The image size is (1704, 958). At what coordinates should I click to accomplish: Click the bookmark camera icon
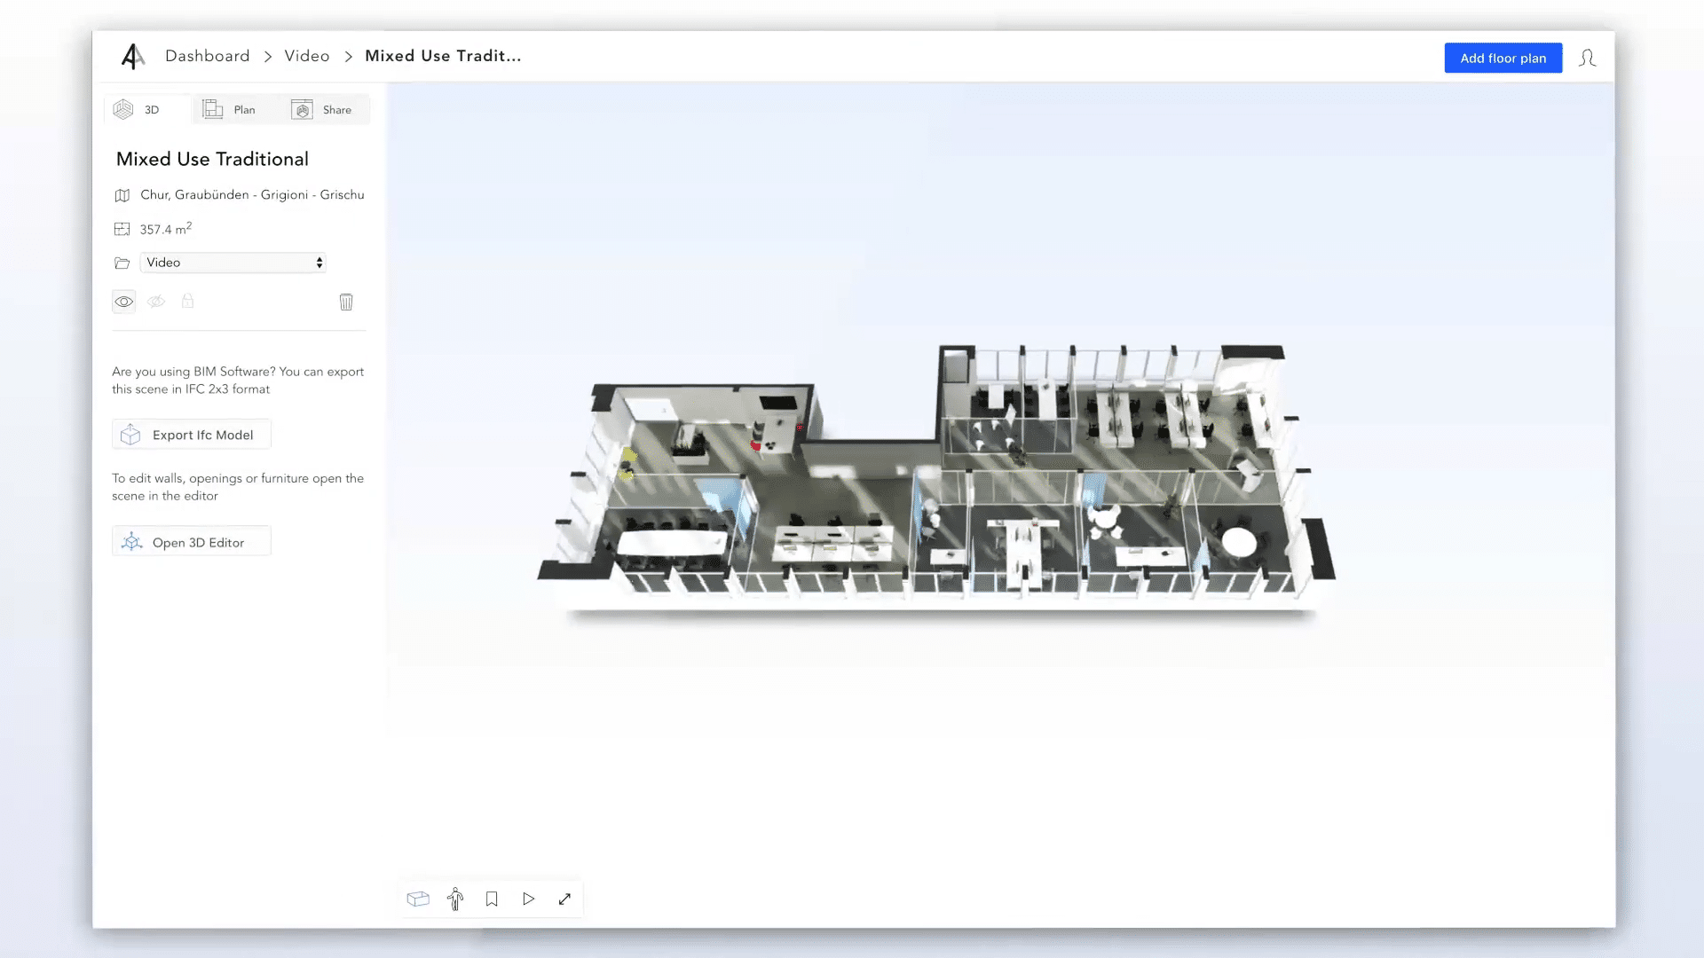pos(492,899)
